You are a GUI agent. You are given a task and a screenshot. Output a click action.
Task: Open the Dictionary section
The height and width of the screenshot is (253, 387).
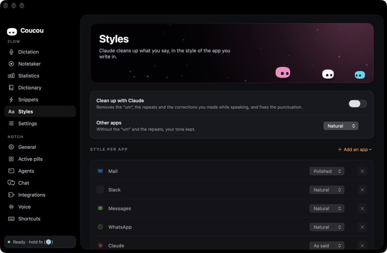coord(40,87)
